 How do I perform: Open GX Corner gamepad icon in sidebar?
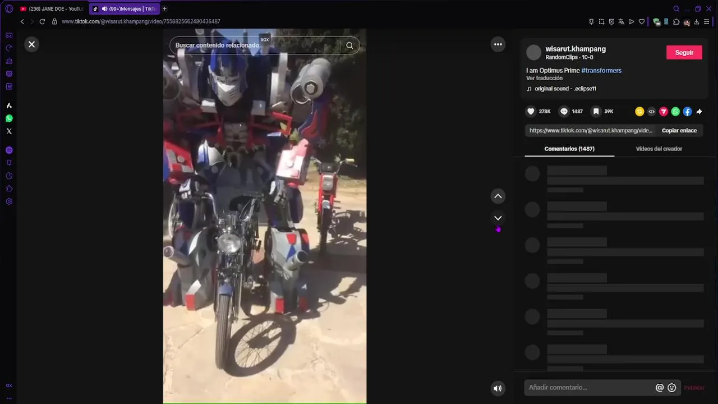(x=9, y=35)
